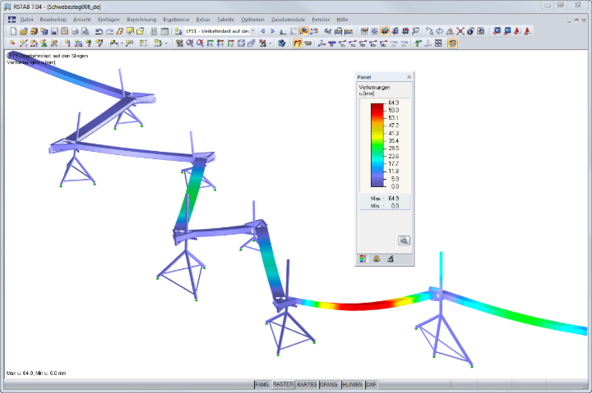
Task: Show view in X direction
Action: click(x=210, y=43)
